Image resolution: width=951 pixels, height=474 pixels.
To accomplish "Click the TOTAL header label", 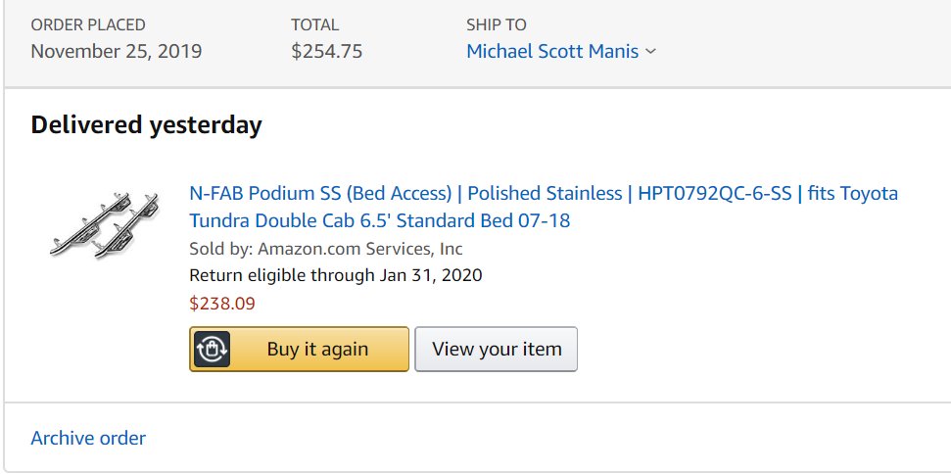I will (314, 24).
